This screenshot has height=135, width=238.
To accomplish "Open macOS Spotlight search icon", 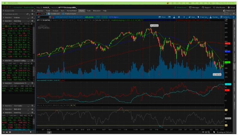I will [x=207, y=3].
